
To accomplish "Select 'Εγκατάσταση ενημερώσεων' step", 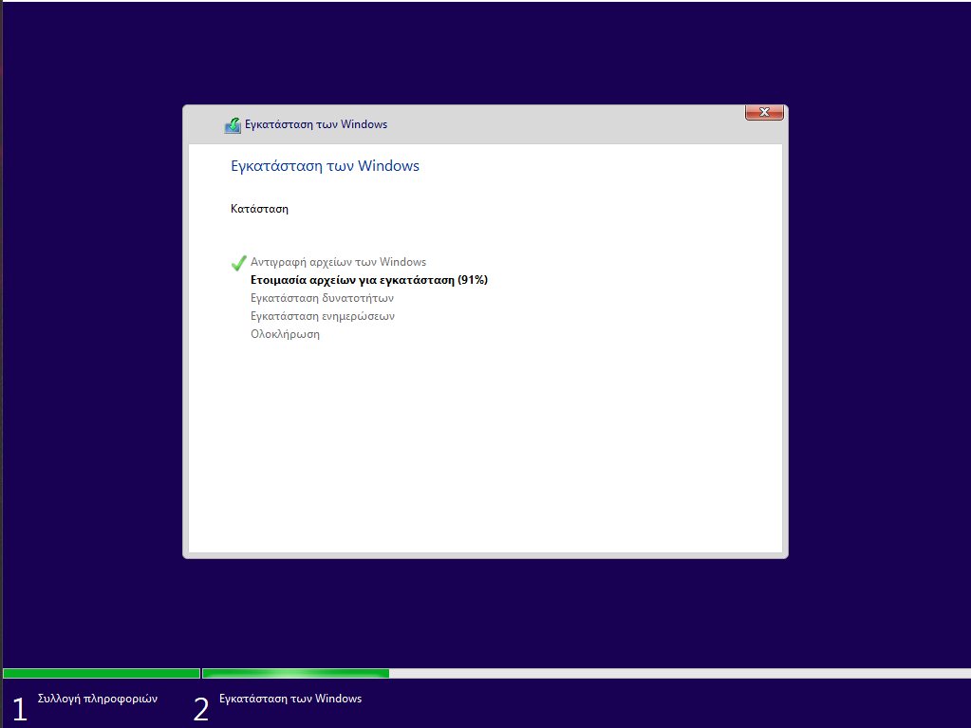I will pyautogui.click(x=323, y=316).
